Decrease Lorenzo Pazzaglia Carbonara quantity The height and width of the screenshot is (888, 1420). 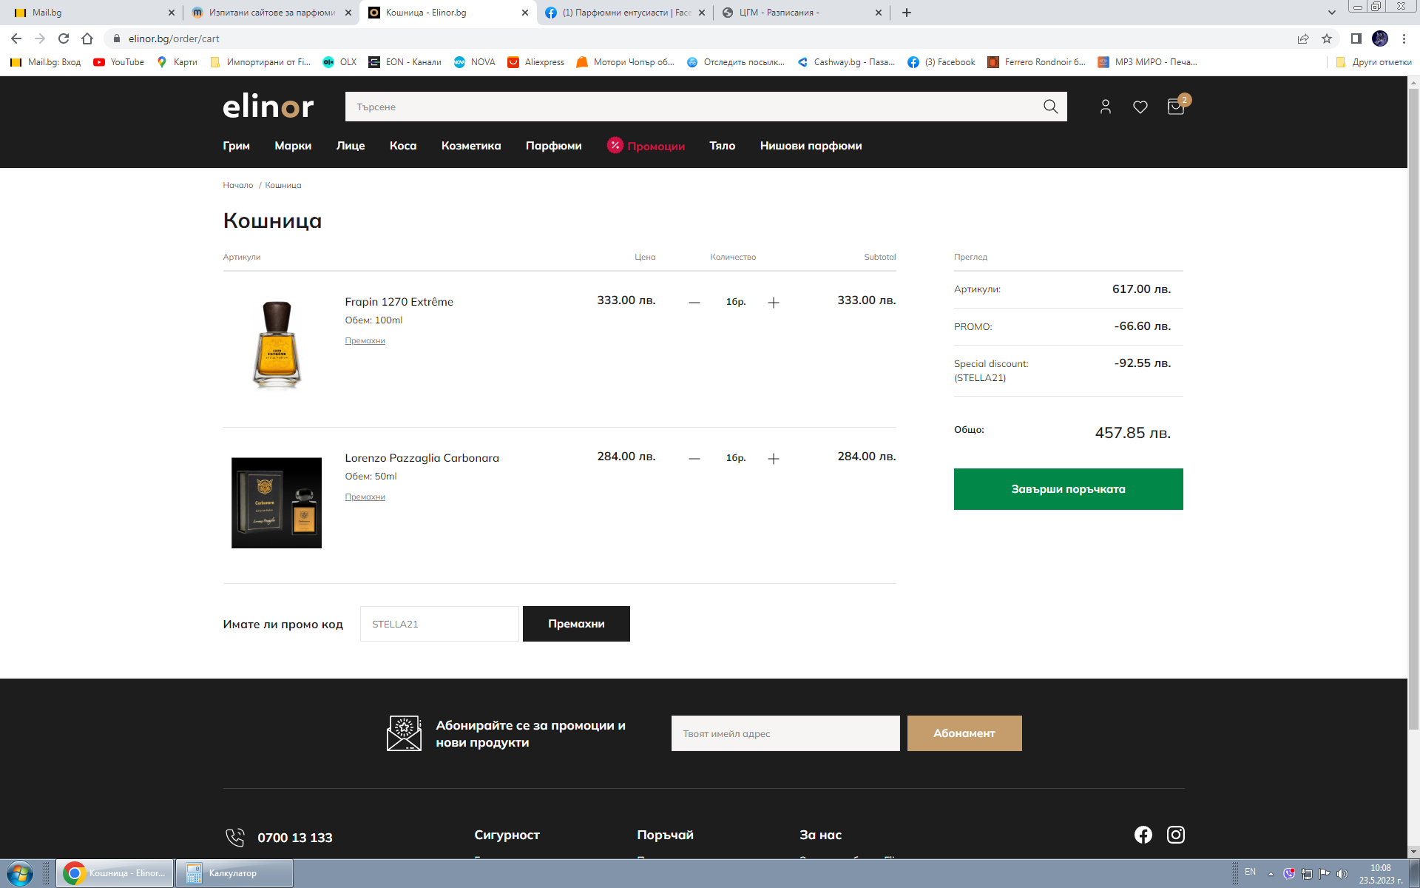point(694,459)
